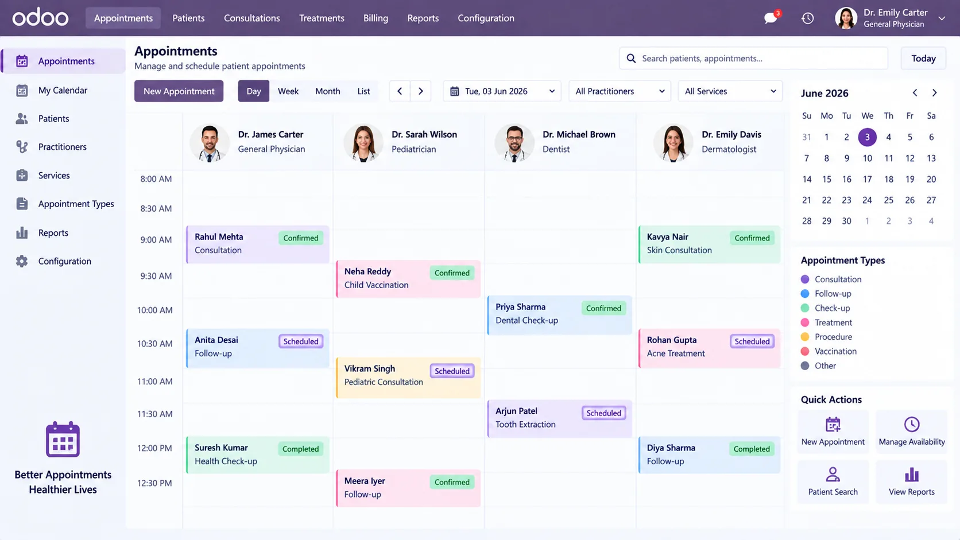The width and height of the screenshot is (960, 540).
Task: Select June 17 in mini calendar
Action: point(867,179)
